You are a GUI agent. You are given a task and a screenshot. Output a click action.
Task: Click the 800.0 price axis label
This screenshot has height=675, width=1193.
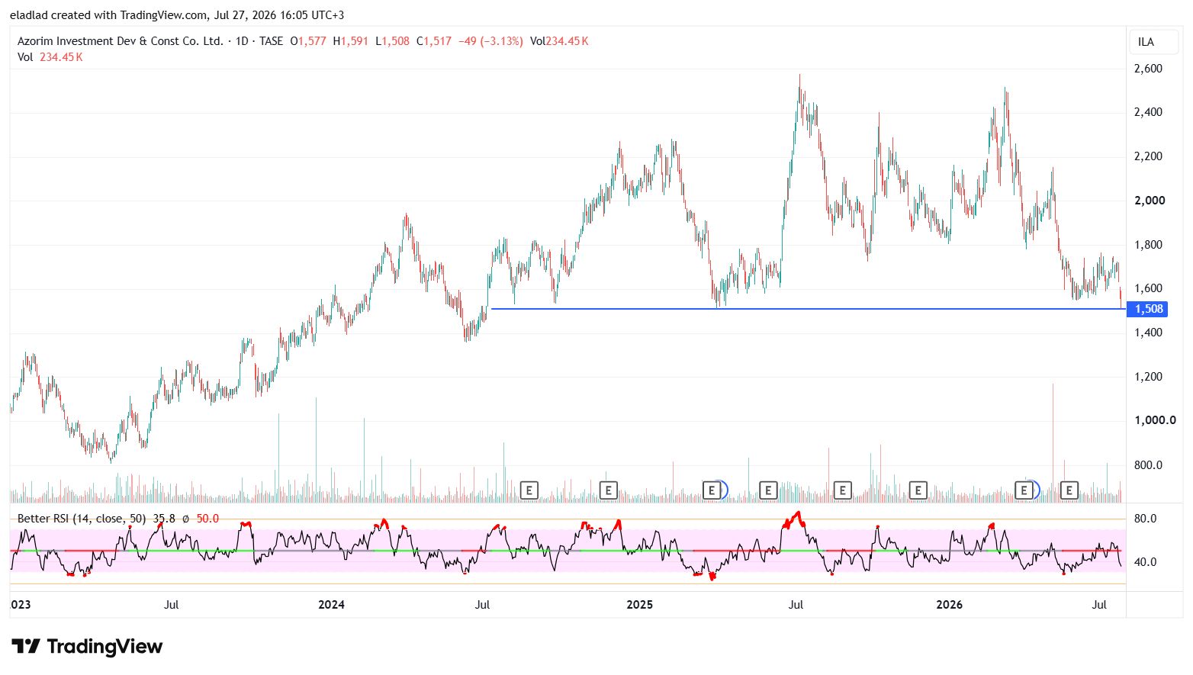tap(1148, 465)
